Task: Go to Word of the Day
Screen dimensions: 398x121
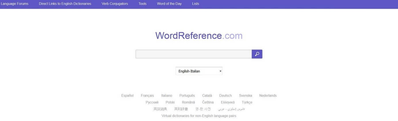Action: [169, 4]
